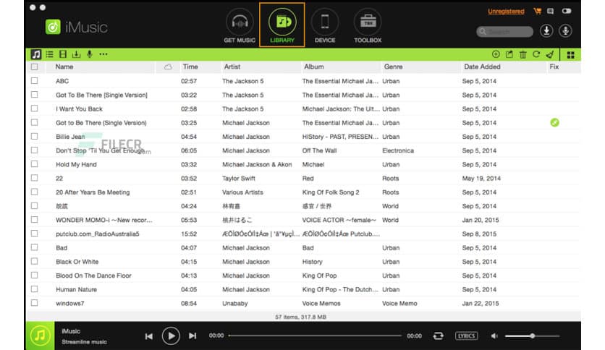This screenshot has height=350, width=605.
Task: Click the music note album art thumbnail
Action: tap(40, 336)
